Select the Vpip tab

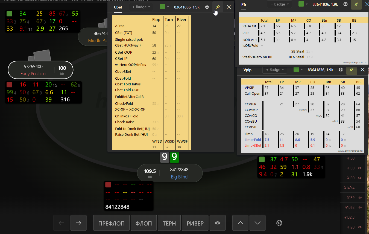click(247, 70)
